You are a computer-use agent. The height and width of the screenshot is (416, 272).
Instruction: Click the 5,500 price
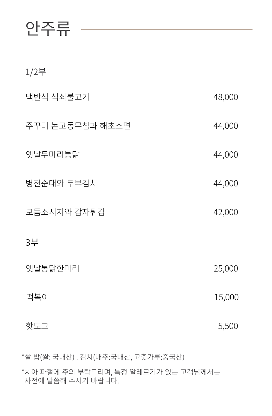point(228,326)
